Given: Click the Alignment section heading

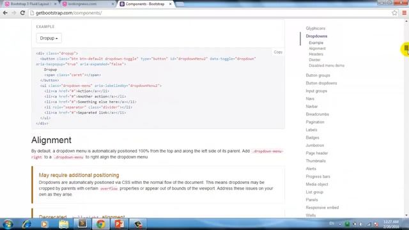Looking at the screenshot, I should 51,140.
